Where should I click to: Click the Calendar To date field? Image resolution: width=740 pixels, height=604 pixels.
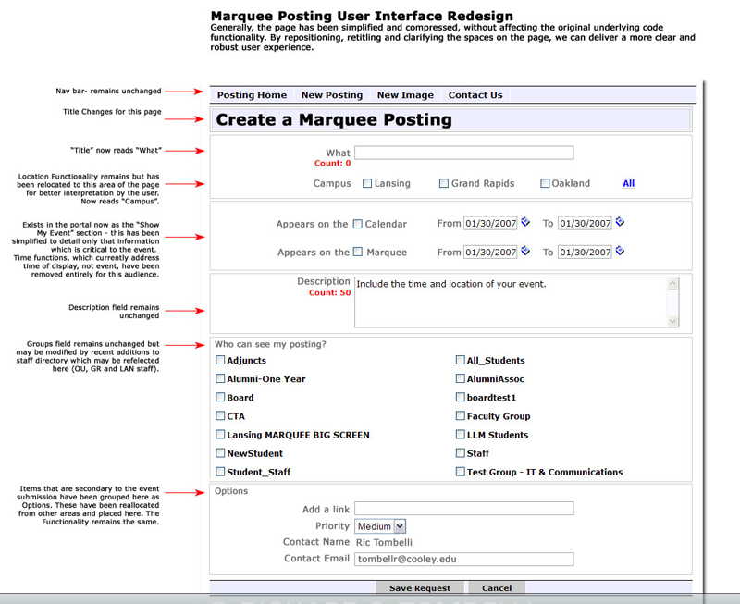pyautogui.click(x=585, y=223)
